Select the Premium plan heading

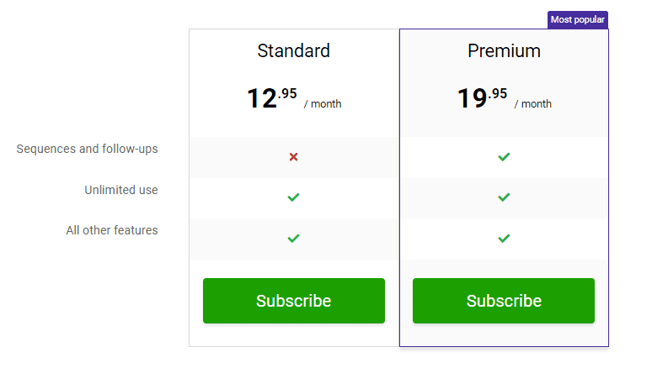coord(504,51)
